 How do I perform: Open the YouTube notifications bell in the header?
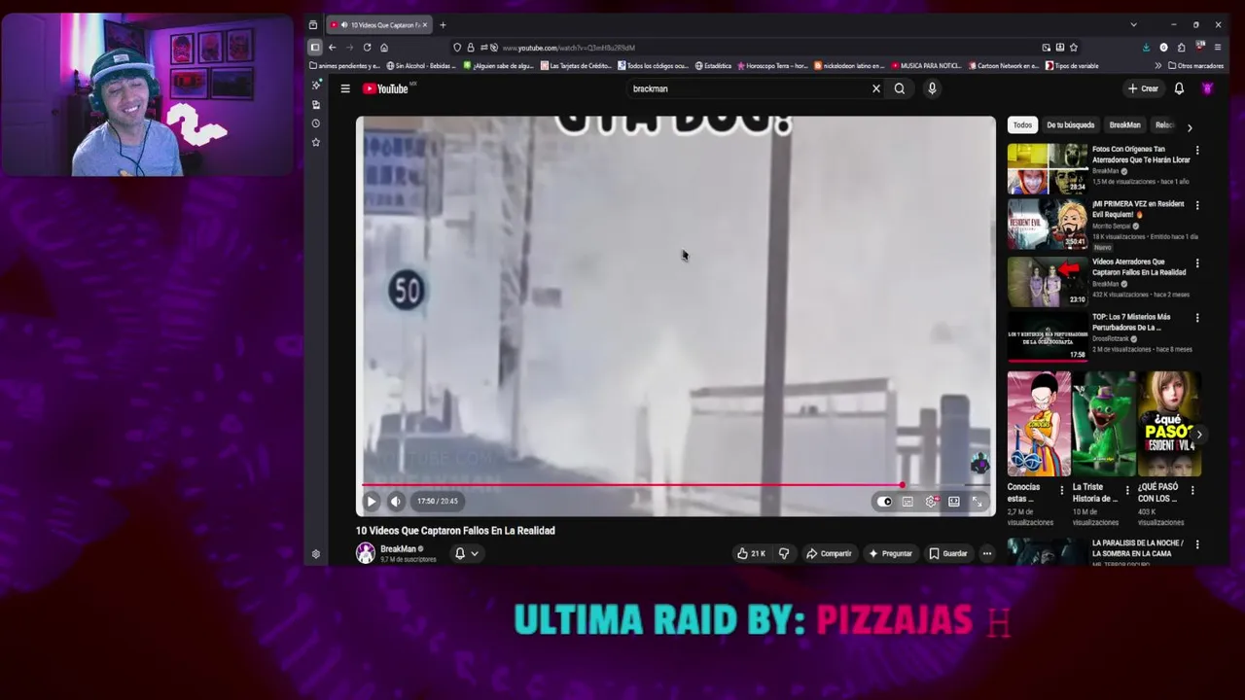(x=1179, y=88)
